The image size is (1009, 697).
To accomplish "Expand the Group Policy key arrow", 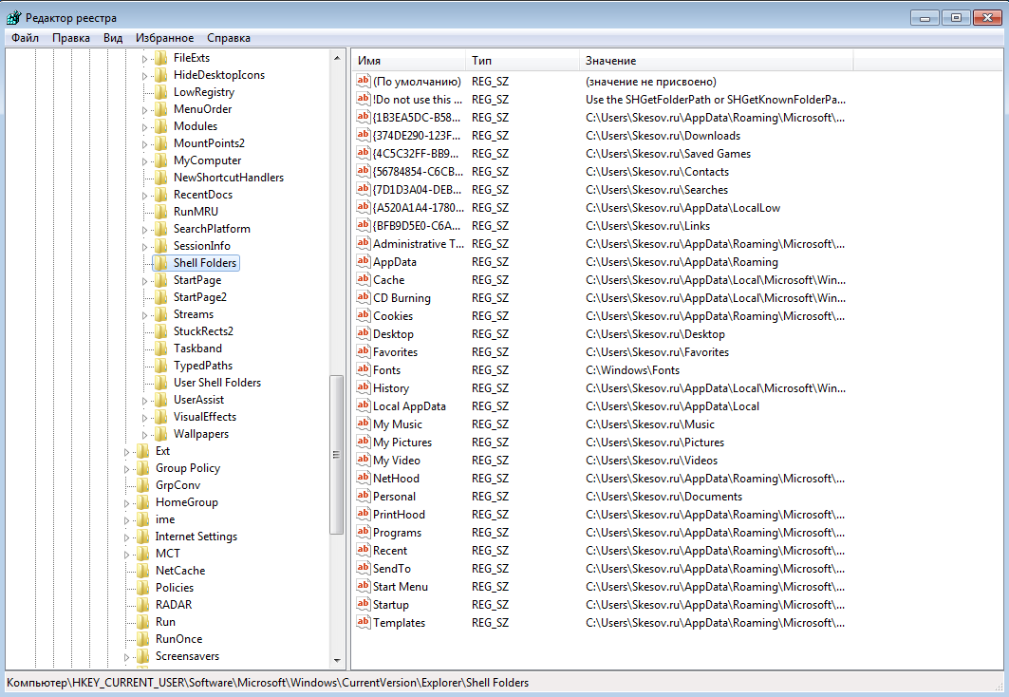I will point(127,469).
